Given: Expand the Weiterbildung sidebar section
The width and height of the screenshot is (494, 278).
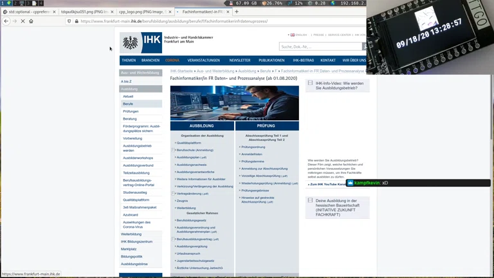Looking at the screenshot, I should (131, 234).
